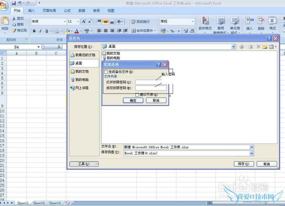
Task: Apply percent style format
Action: click(x=172, y=31)
